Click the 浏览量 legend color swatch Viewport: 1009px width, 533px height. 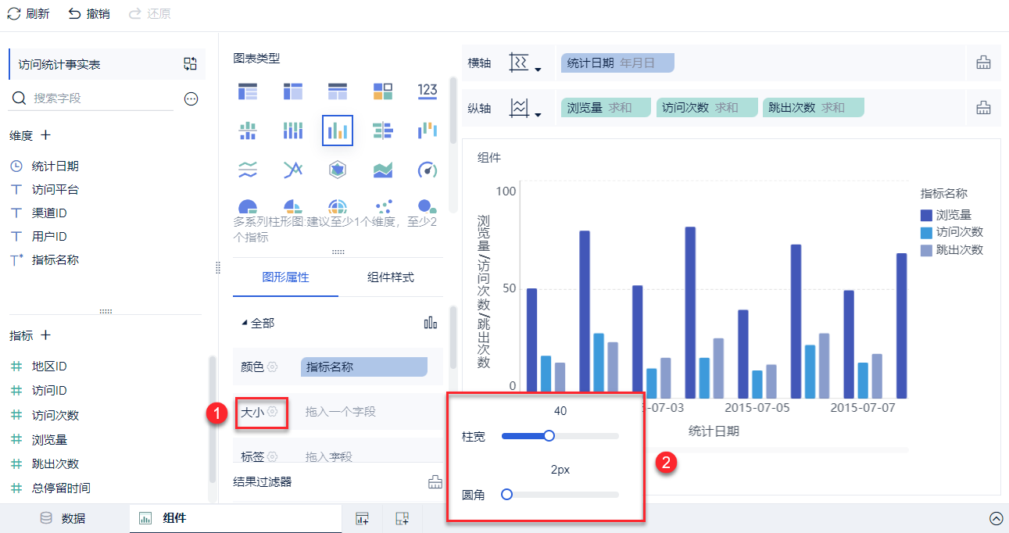926,215
